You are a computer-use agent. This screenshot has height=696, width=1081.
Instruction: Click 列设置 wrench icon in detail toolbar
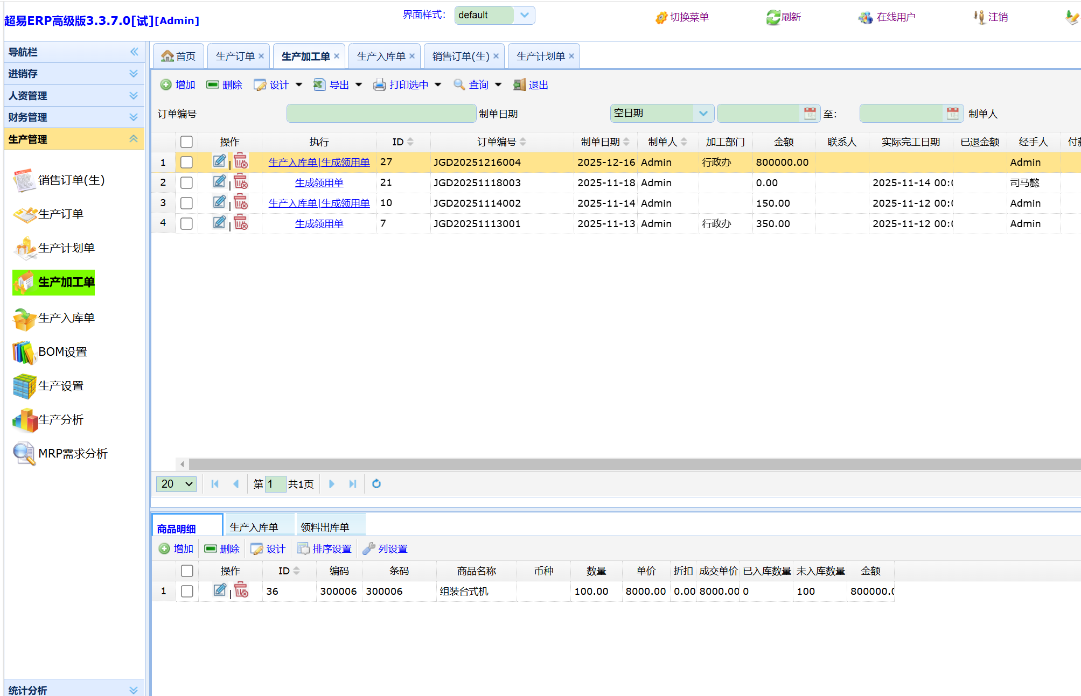click(369, 549)
